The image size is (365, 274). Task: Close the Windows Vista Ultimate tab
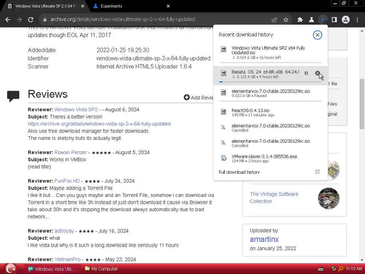click(83, 6)
